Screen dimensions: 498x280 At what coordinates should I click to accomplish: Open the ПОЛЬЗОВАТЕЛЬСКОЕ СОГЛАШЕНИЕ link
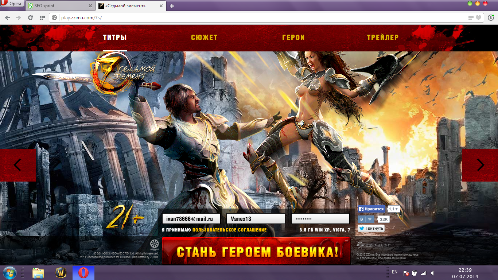(229, 230)
